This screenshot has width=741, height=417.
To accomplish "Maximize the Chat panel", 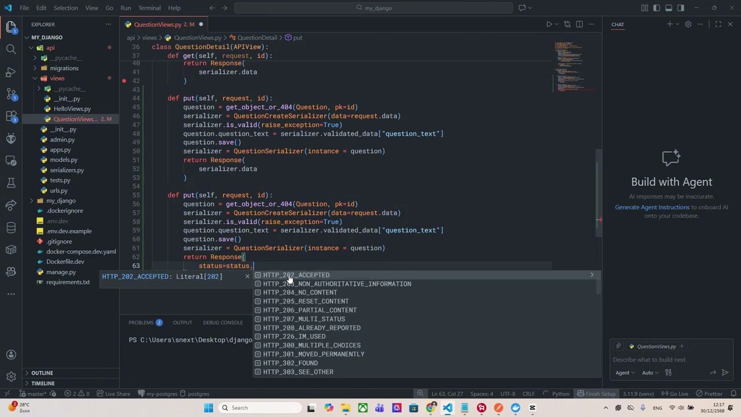I will [x=718, y=24].
